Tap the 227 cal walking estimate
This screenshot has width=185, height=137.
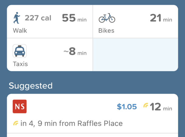[38, 18]
